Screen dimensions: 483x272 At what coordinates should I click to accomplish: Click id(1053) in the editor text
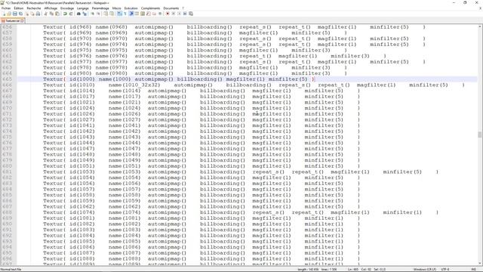point(82,172)
